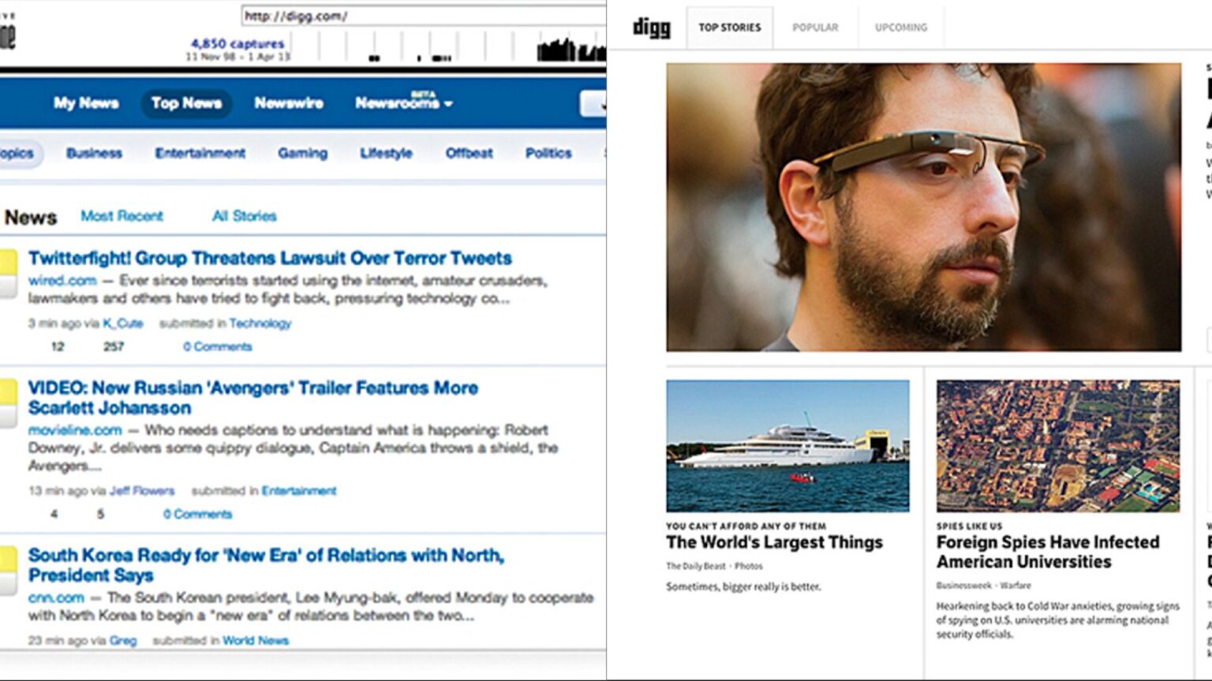Switch to the POPULAR tab

[814, 27]
